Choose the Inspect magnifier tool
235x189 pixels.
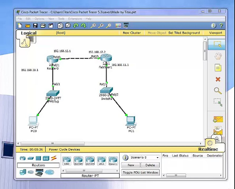tap(218, 91)
